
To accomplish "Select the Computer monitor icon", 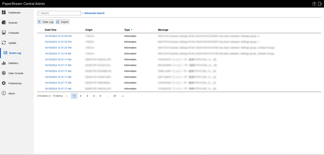I will [x=4, y=33].
